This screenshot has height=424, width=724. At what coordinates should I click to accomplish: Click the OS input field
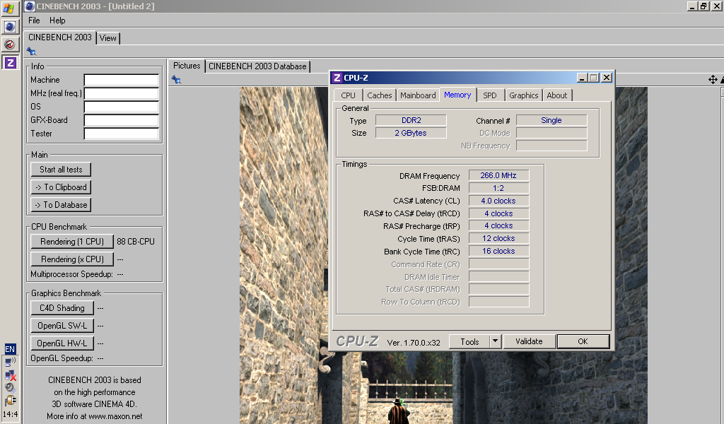[122, 107]
